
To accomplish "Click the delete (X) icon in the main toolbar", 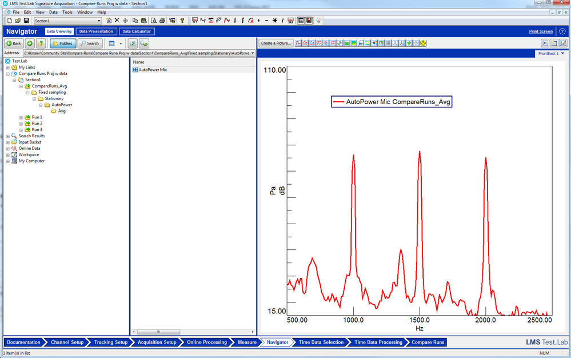I will pyautogui.click(x=117, y=21).
